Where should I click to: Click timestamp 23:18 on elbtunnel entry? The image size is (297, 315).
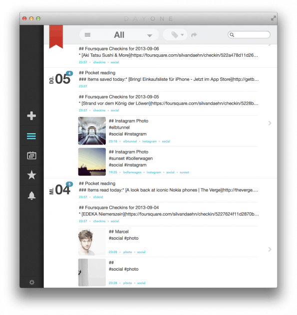coord(113,142)
